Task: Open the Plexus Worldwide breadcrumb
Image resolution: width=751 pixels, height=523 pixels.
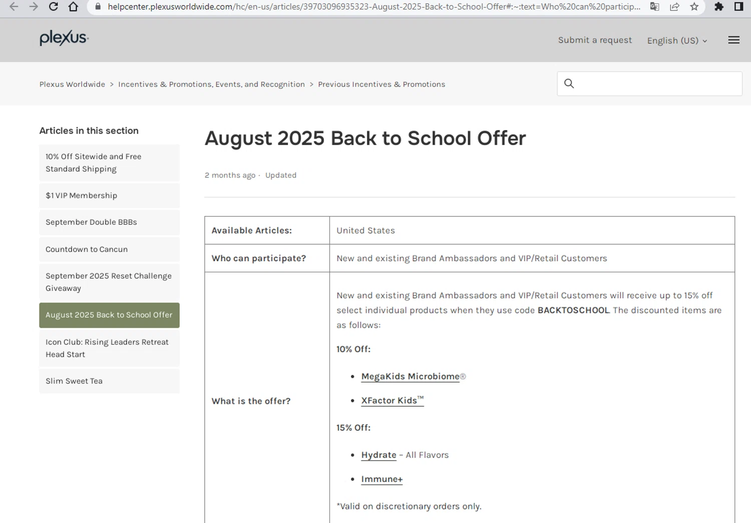Action: coord(72,84)
